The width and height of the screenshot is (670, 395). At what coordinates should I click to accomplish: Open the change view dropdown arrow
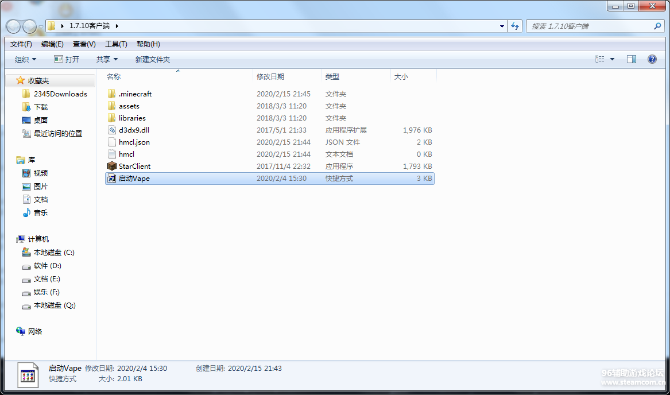(612, 59)
